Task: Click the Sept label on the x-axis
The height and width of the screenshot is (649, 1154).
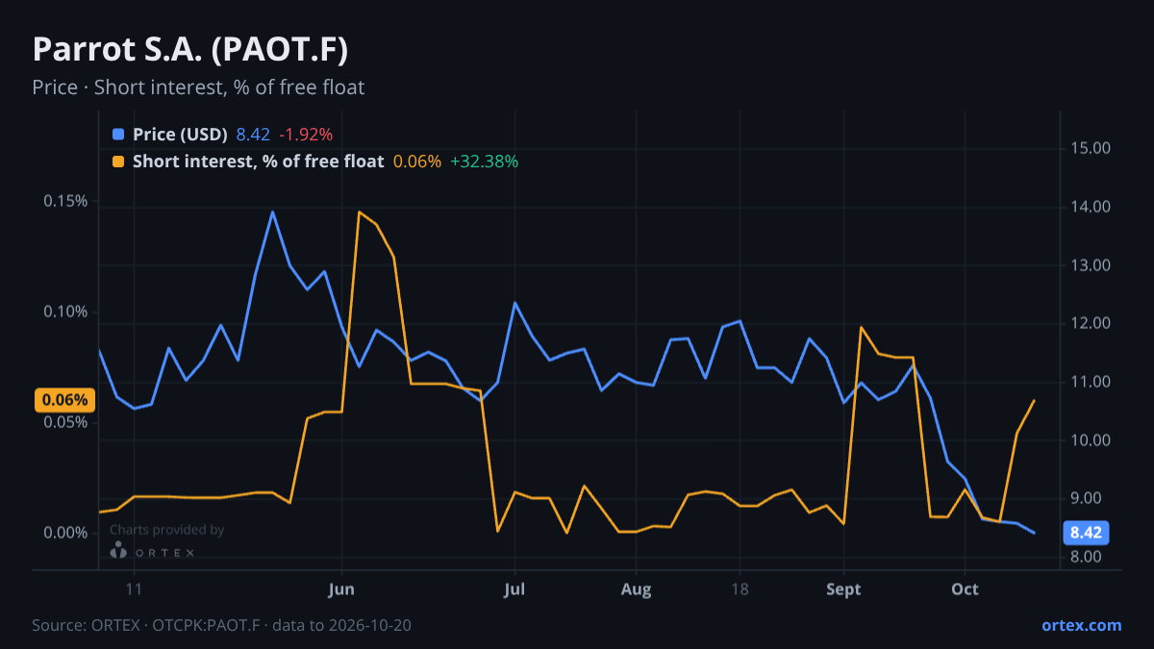Action: (843, 588)
